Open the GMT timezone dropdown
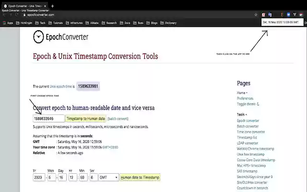307x192 pixels. click(108, 178)
